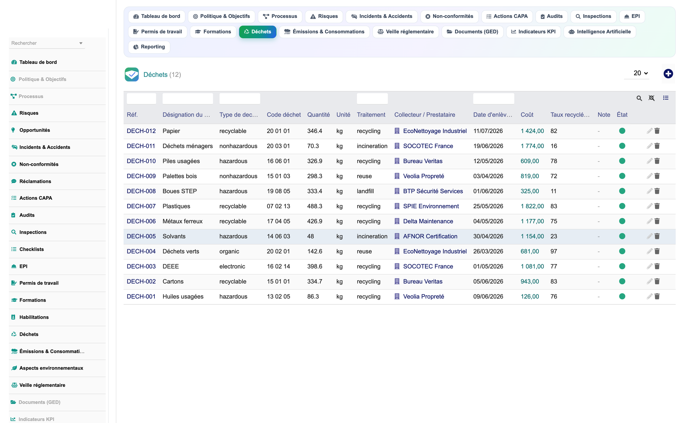Sort by the Coût column header

coord(527,115)
